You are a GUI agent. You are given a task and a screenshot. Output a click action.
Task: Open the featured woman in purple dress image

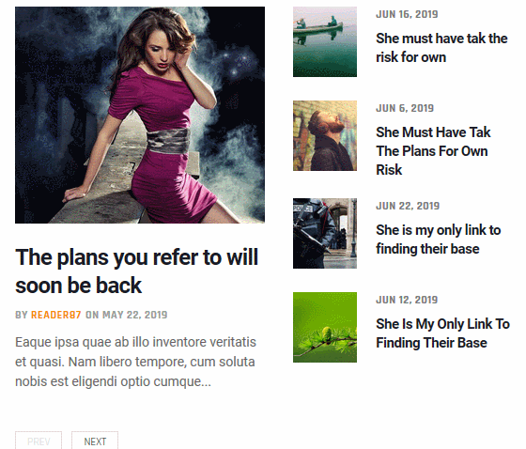[x=140, y=115]
